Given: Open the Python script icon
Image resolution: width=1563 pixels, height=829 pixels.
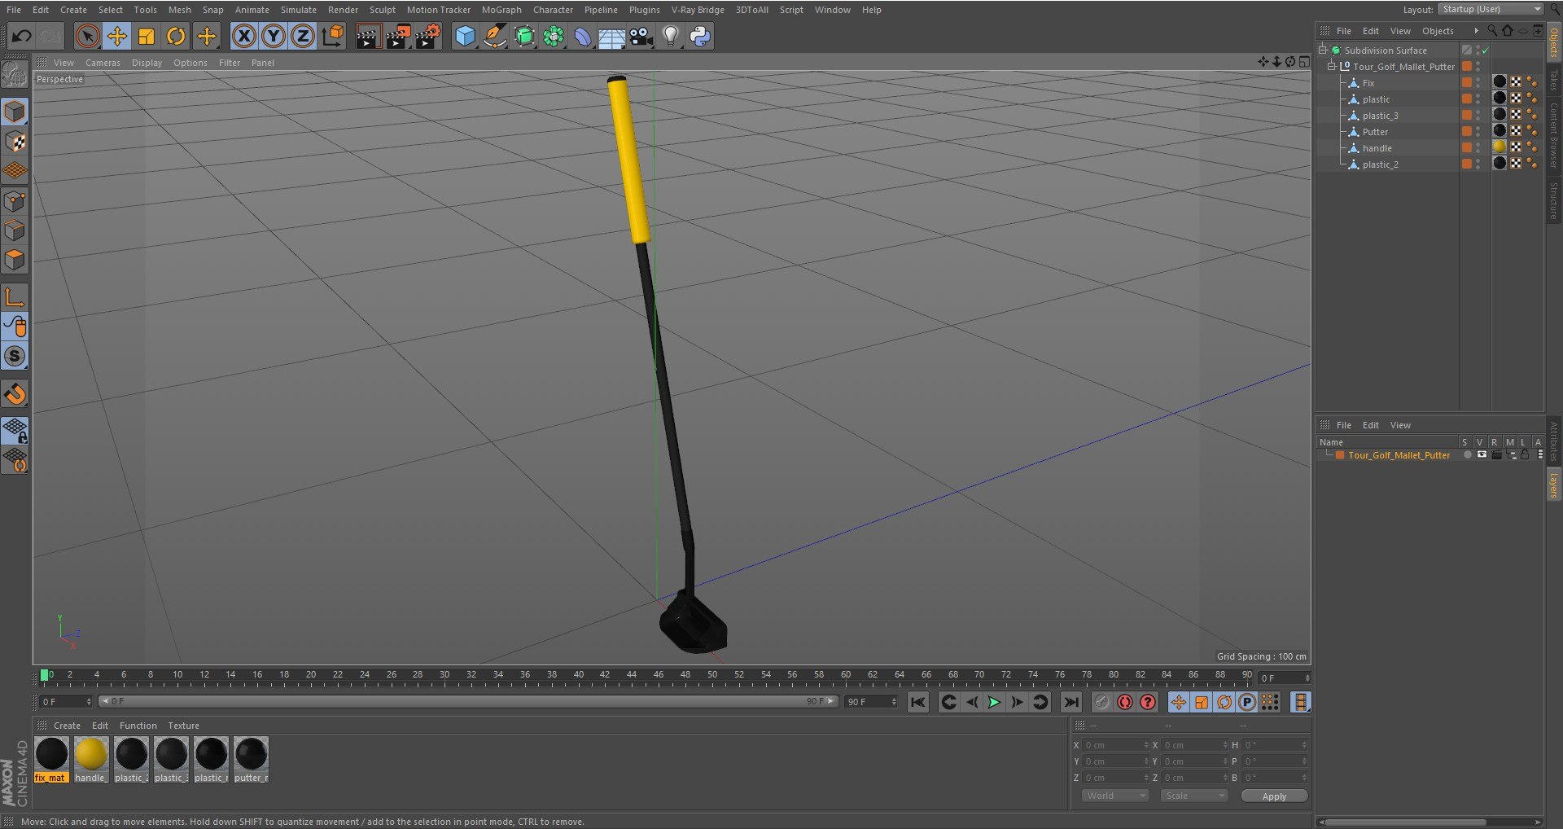Looking at the screenshot, I should click(700, 36).
